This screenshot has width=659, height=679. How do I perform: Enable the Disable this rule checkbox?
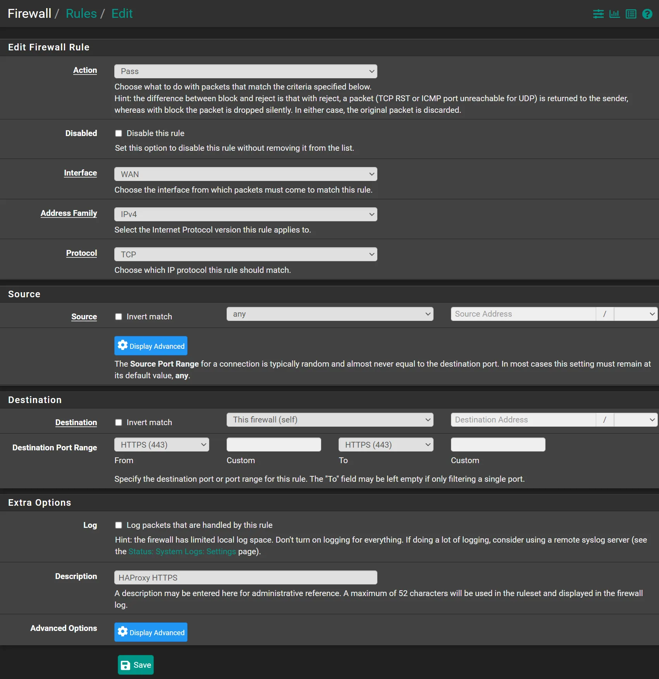119,133
